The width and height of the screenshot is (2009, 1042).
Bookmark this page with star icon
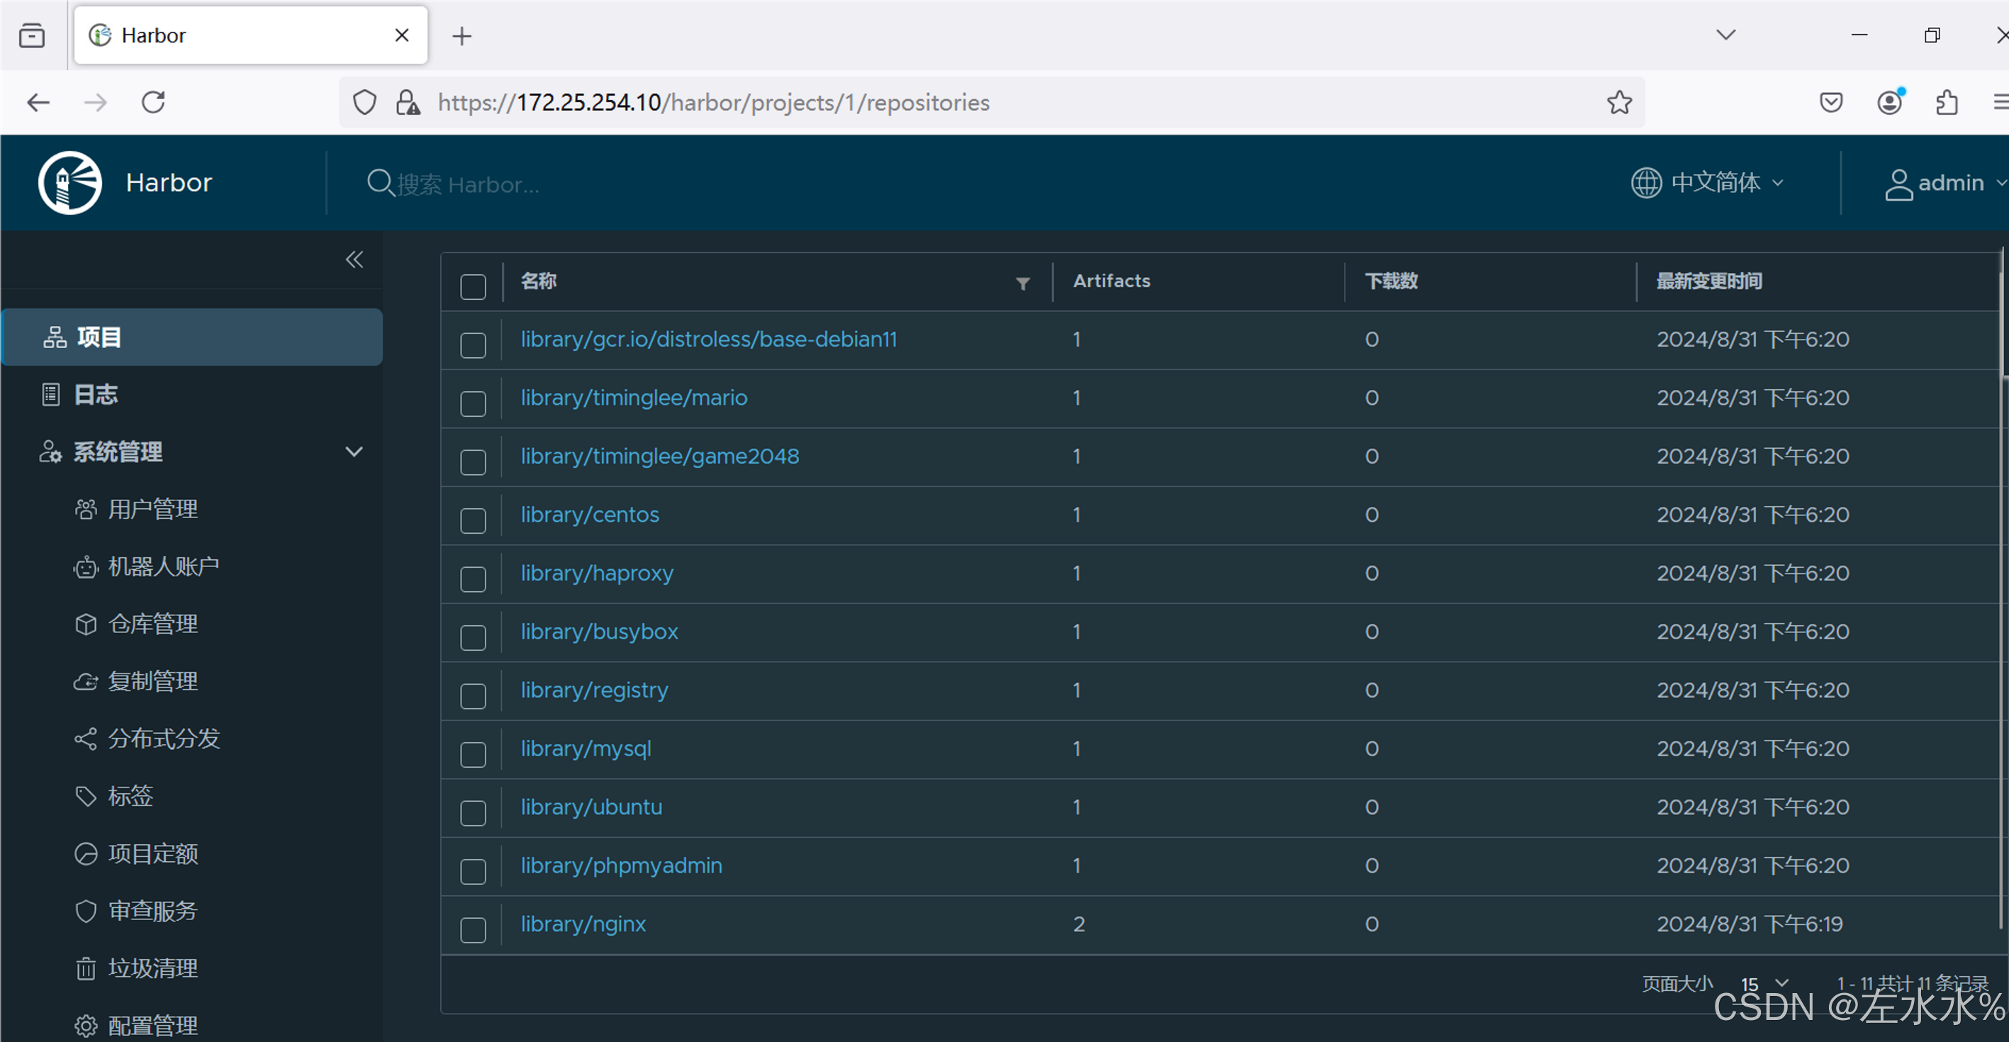click(x=1619, y=102)
